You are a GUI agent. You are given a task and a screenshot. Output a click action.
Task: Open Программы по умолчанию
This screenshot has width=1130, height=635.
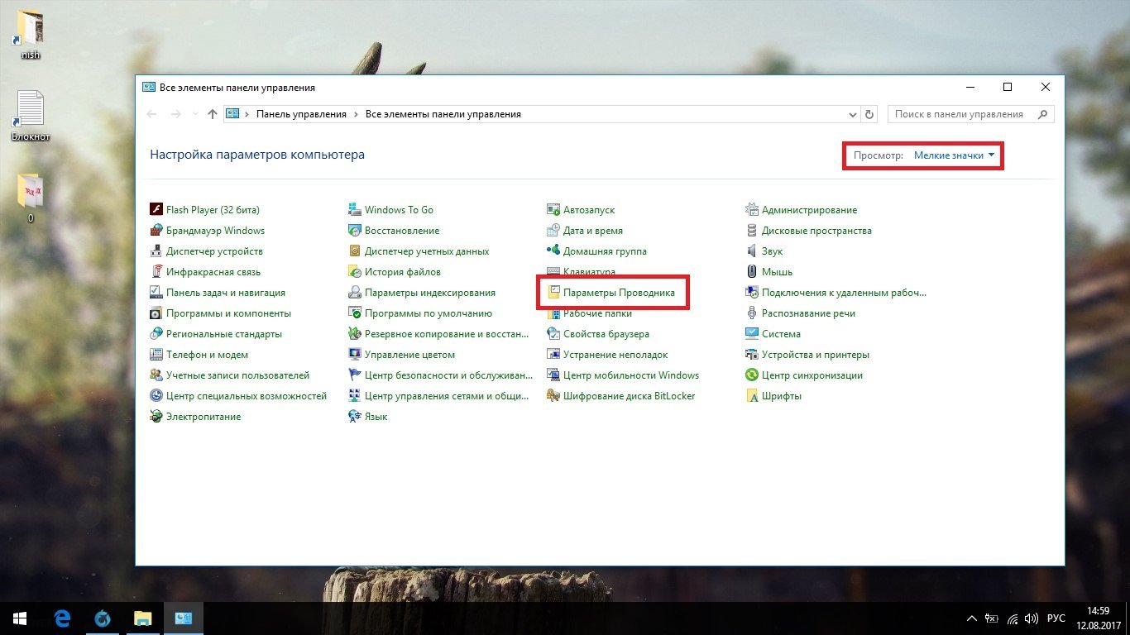(x=429, y=313)
